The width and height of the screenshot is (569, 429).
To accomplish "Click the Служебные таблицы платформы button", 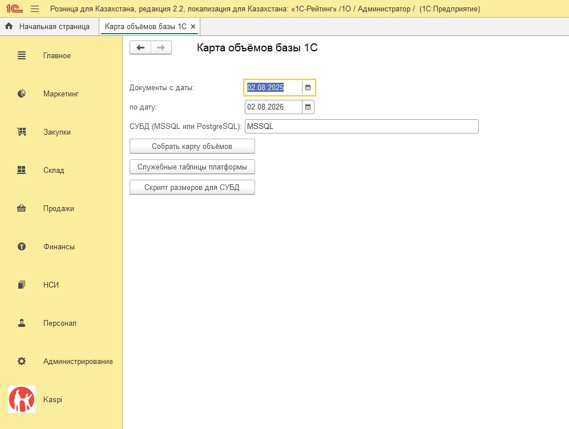I will click(192, 167).
